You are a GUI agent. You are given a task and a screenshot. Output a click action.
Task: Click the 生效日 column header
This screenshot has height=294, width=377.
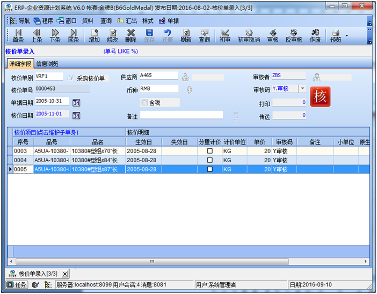[143, 142]
